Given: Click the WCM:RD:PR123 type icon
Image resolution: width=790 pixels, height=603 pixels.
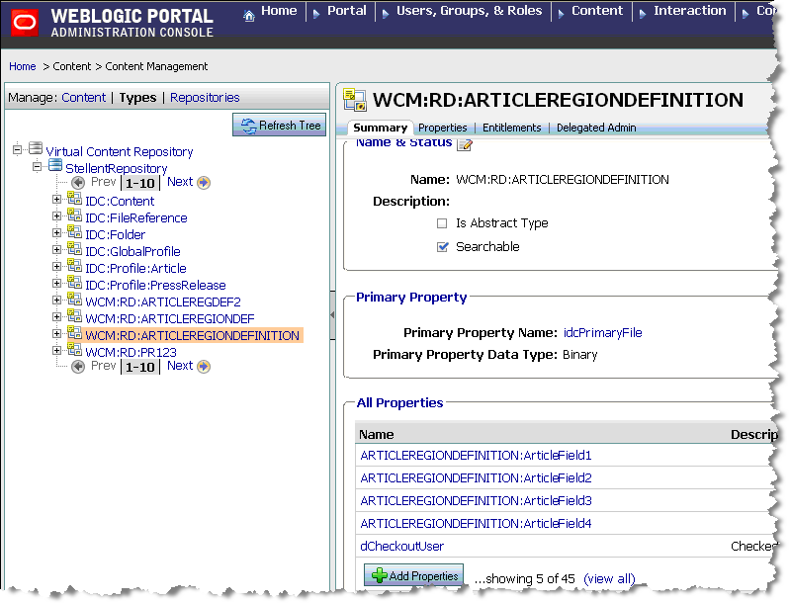Looking at the screenshot, I should 74,349.
